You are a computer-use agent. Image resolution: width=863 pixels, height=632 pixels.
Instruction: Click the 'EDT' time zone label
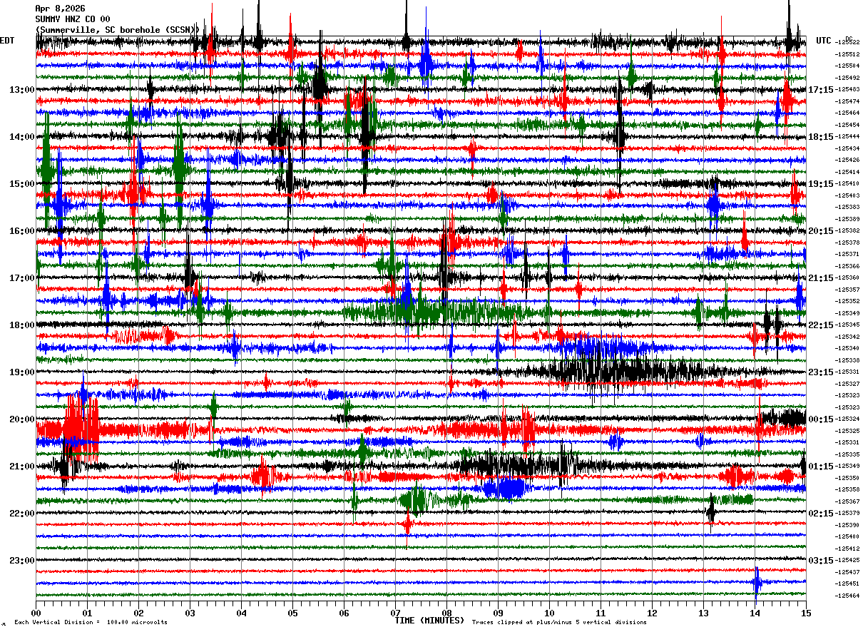pyautogui.click(x=7, y=41)
